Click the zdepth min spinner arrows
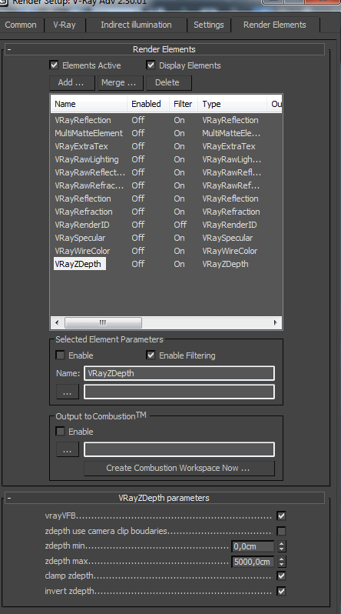Screen dimensions: 341x614 [x=282, y=546]
